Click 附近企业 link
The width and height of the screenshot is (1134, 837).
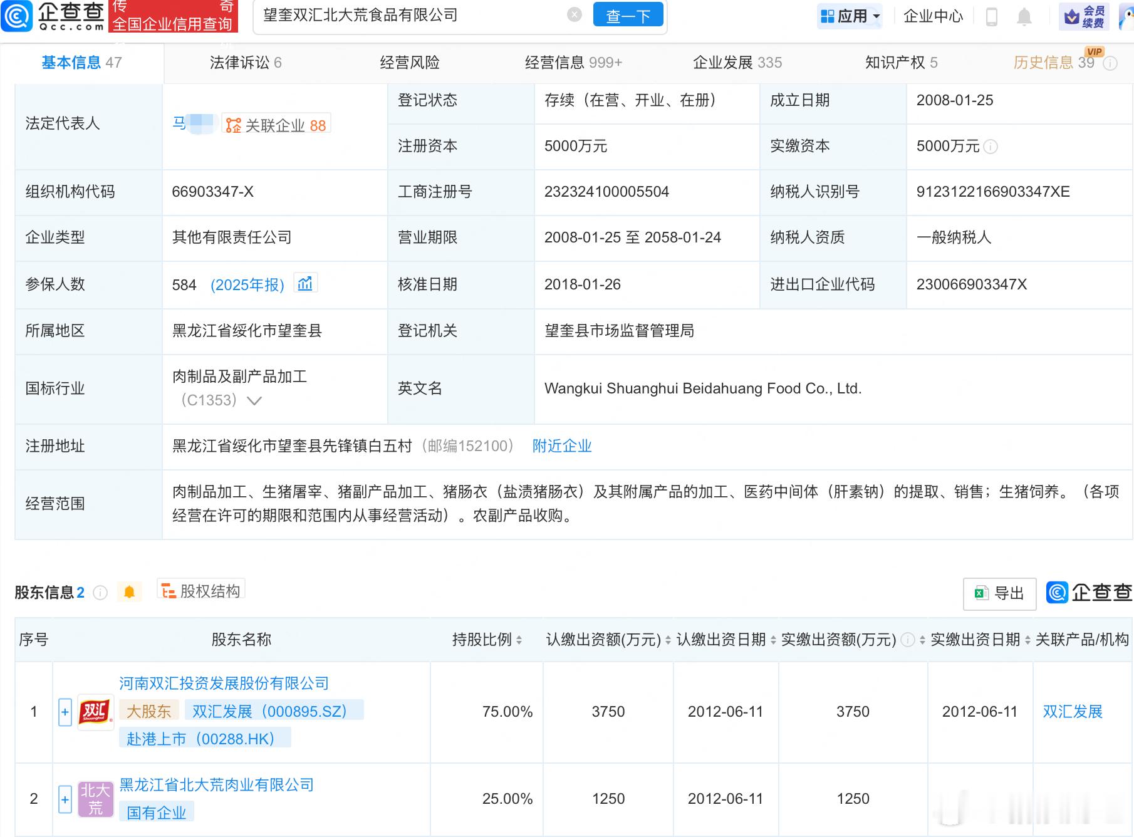coord(562,445)
